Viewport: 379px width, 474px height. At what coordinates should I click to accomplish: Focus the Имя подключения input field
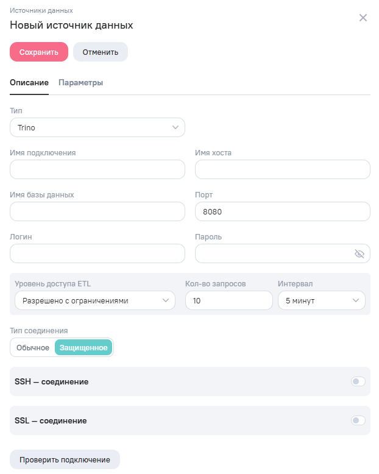tap(97, 169)
